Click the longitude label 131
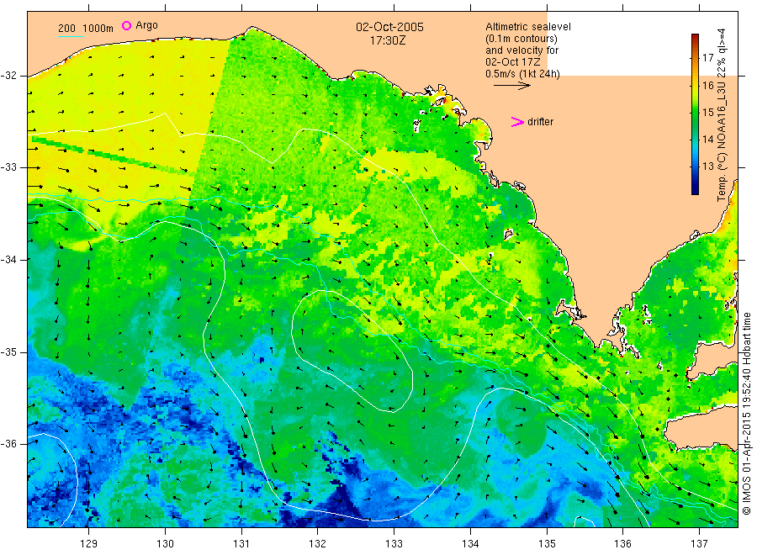The height and width of the screenshot is (555, 757). point(241,544)
